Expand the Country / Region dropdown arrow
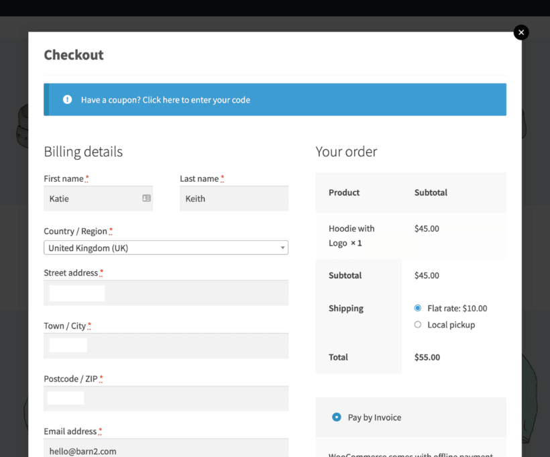Screen dimensions: 550x457 (x=282, y=248)
